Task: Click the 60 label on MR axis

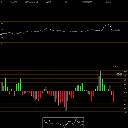Action: coord(125,80)
